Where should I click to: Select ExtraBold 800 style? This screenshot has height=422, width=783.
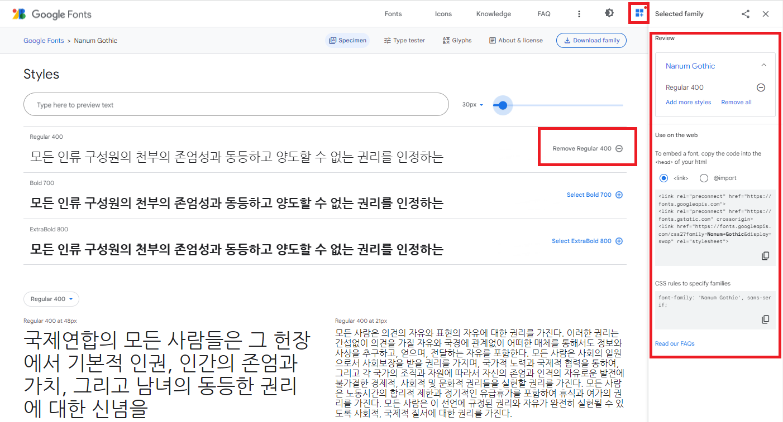click(x=587, y=241)
